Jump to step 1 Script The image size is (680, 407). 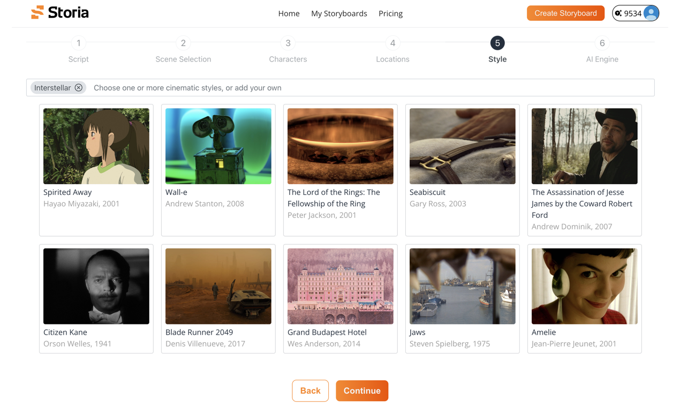click(x=79, y=50)
